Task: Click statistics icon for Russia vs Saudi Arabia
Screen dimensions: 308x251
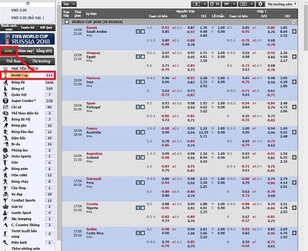Action: [138, 31]
